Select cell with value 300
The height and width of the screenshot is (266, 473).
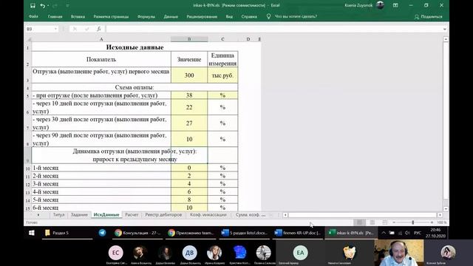coord(189,75)
